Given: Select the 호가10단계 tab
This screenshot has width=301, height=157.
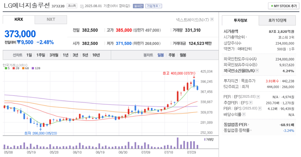Looking at the screenshot, I should point(277,21).
